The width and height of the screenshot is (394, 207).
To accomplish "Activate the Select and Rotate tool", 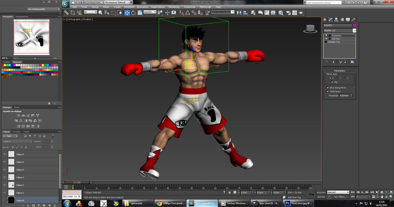I will pos(133,13).
